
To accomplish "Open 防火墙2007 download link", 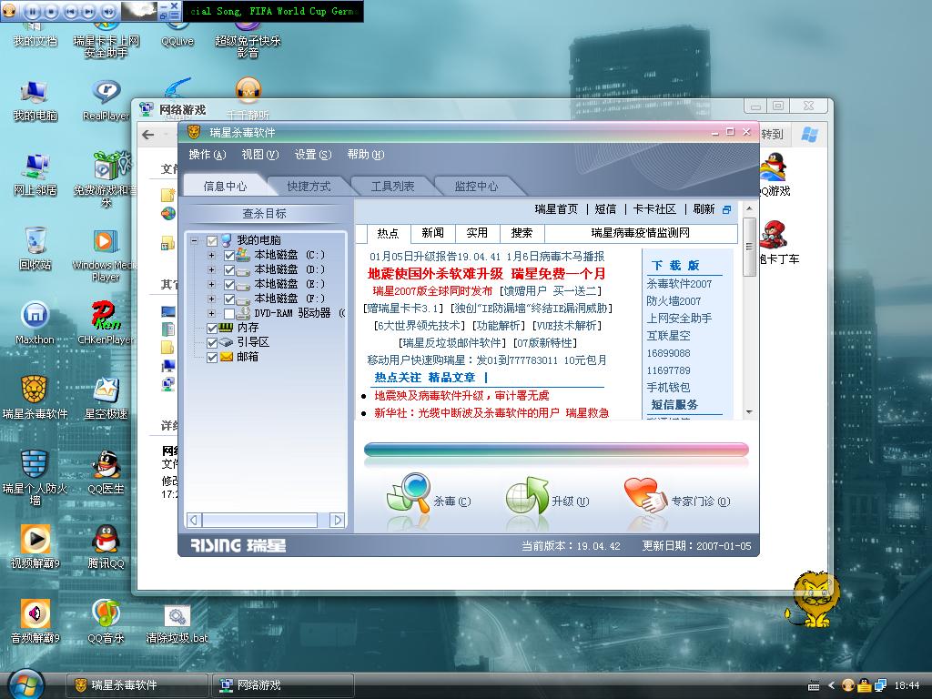I will [674, 301].
